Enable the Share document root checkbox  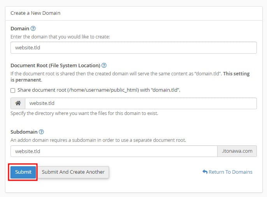point(13,90)
